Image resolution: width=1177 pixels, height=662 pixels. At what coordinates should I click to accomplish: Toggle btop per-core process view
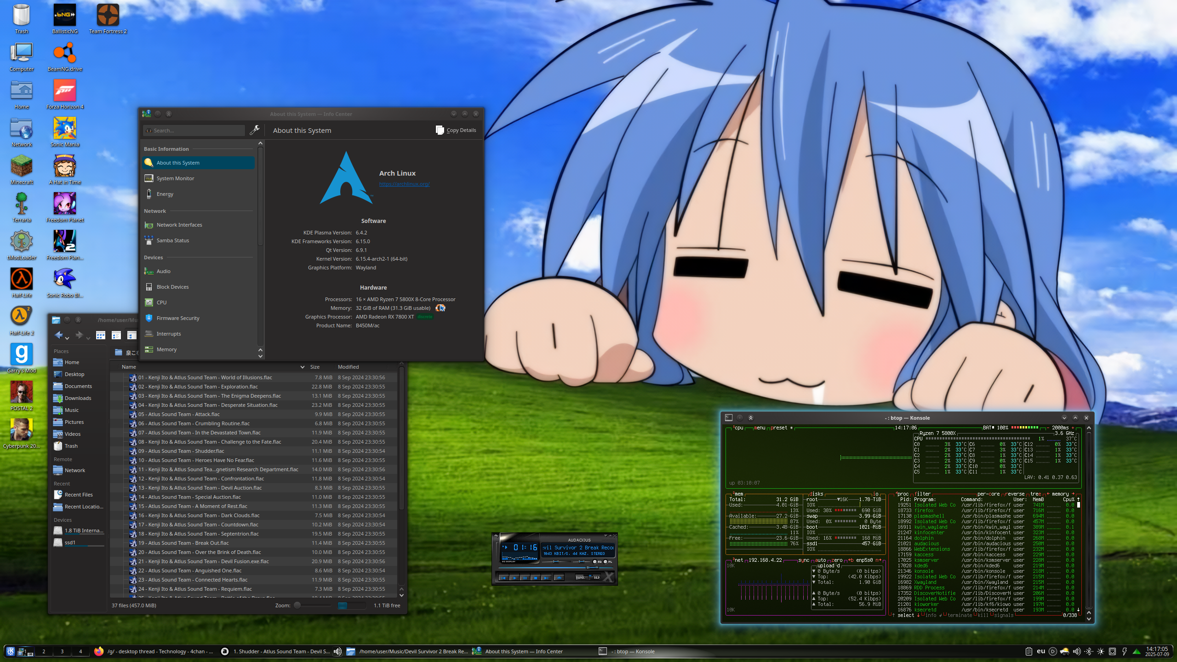point(988,494)
